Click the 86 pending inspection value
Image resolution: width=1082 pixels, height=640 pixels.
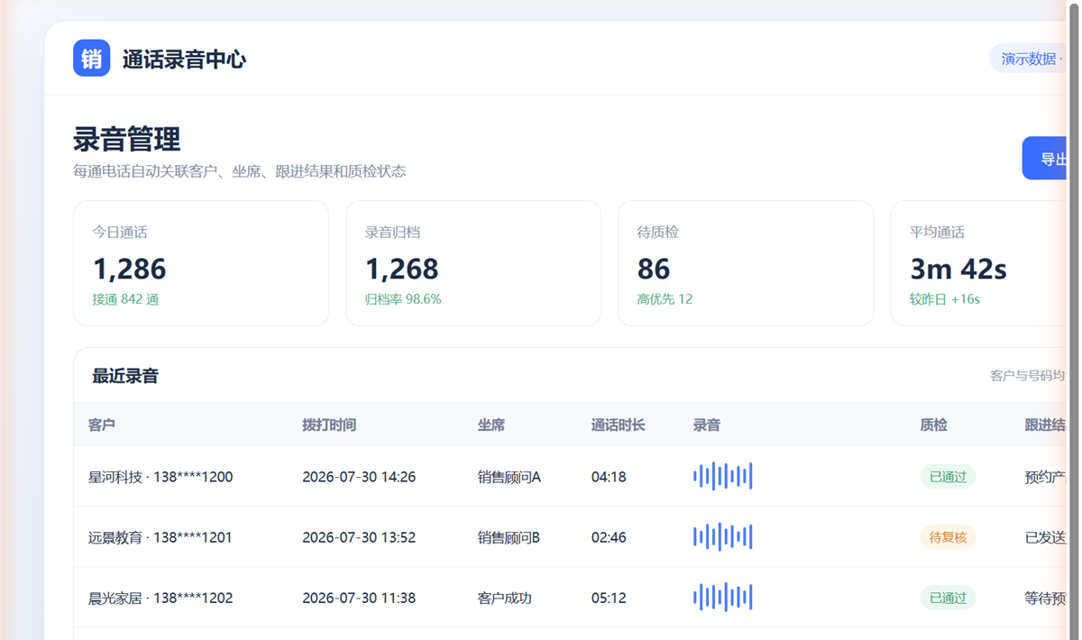[x=654, y=269]
